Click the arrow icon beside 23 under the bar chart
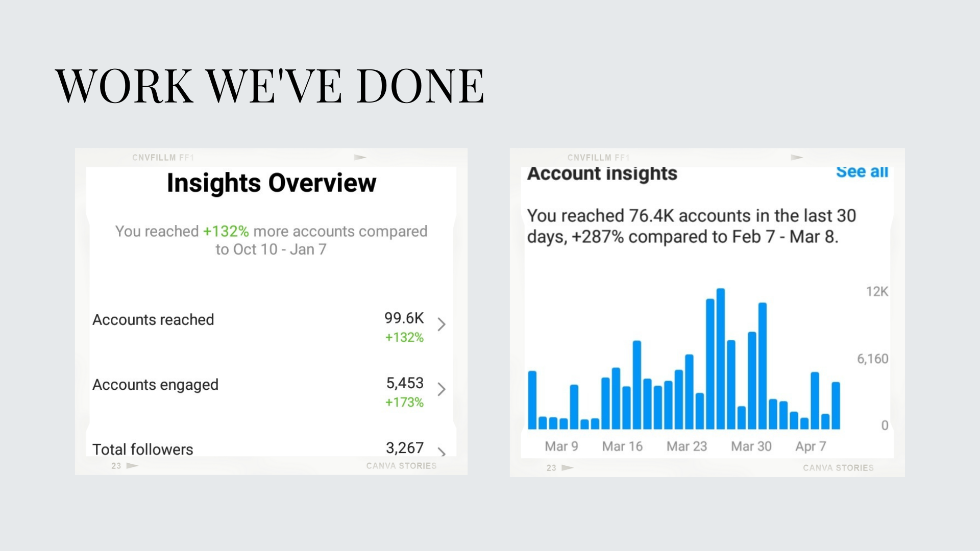The image size is (980, 551). pyautogui.click(x=567, y=468)
